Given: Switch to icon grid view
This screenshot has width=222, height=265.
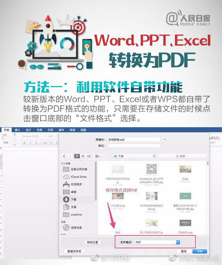Looking at the screenshot, I should pos(77,156).
